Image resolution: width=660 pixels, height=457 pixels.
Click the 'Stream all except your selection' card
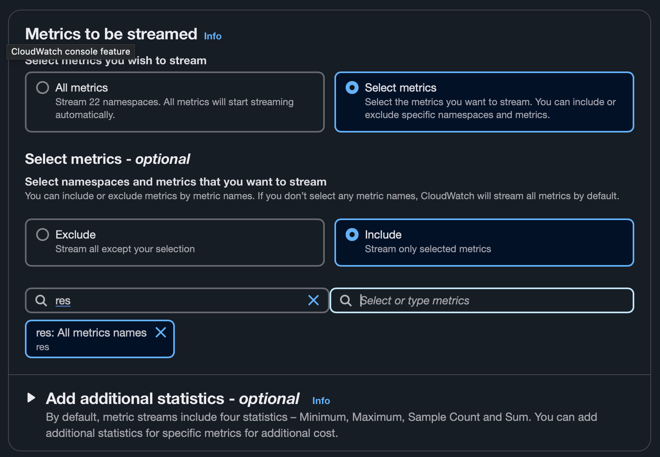tap(175, 243)
